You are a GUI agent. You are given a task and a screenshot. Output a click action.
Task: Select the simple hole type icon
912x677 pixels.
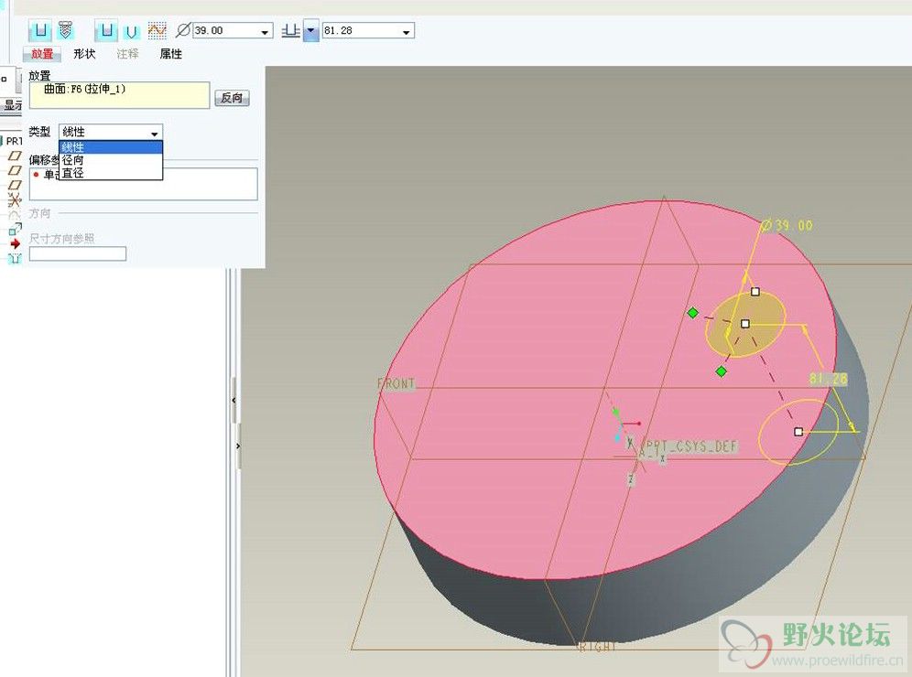pyautogui.click(x=40, y=30)
